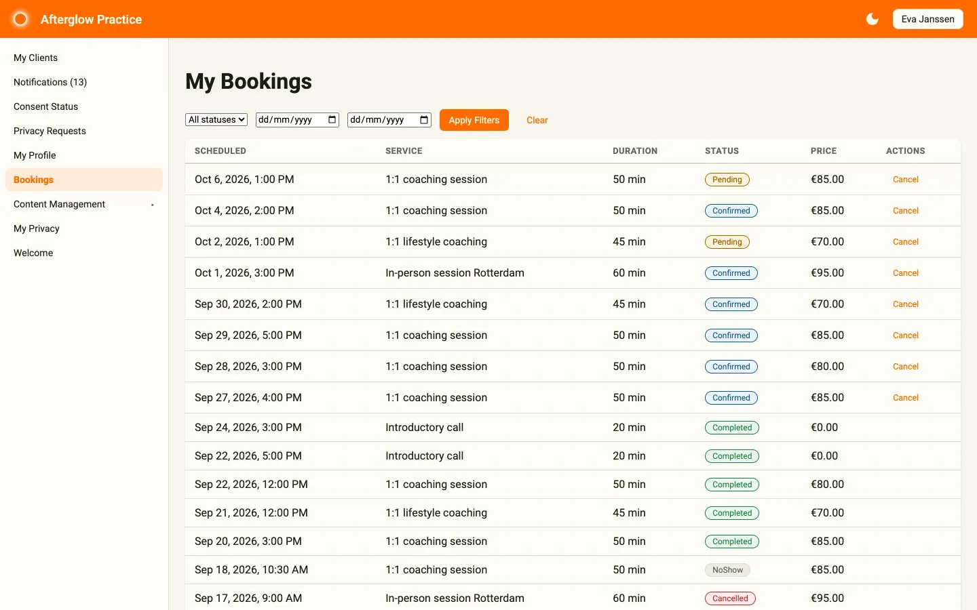Viewport: 977px width, 610px height.
Task: Clear the booking filters
Action: tap(537, 120)
